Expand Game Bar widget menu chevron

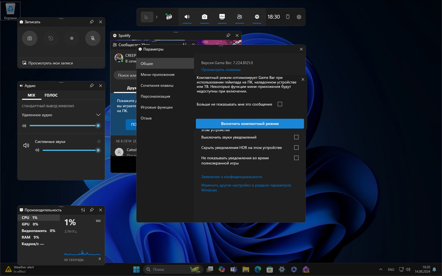tap(156, 17)
